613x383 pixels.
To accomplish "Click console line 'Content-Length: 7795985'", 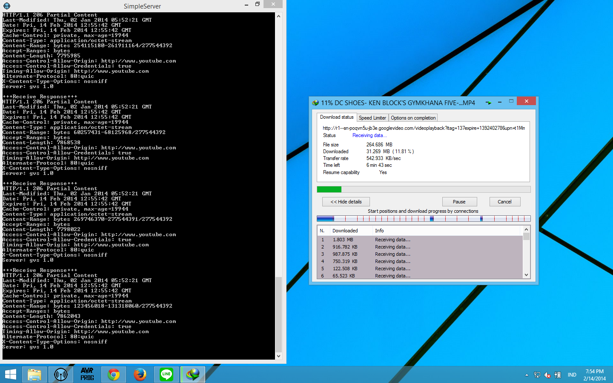I will 41,56.
